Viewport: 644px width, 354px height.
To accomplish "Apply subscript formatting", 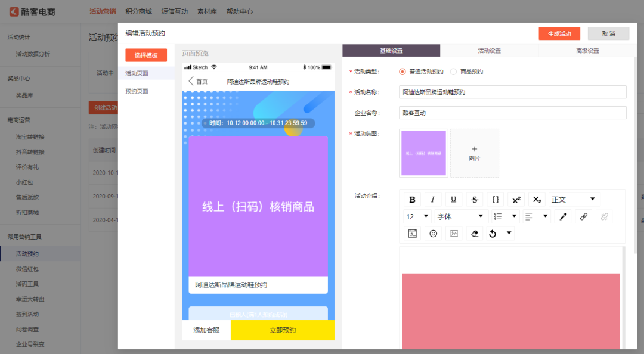I will tap(537, 200).
